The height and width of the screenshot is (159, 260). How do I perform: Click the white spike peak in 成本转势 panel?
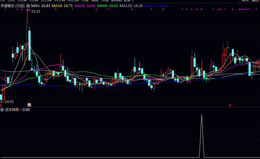[202, 114]
